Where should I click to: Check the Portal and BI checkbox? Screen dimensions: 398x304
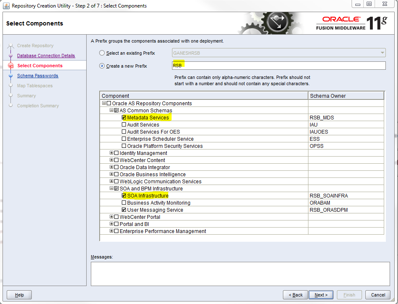tap(116, 224)
